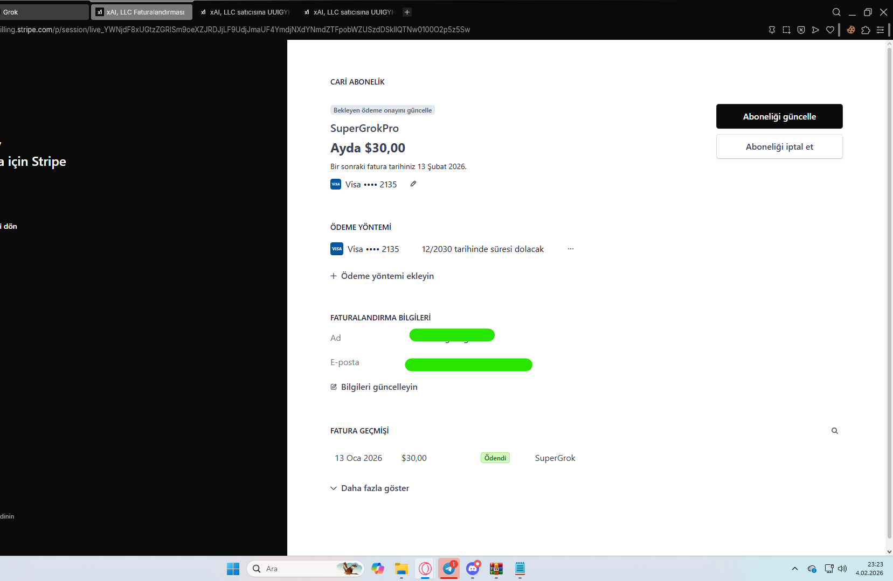Click the send-to-flow arrow icon
Screen dimensions: 893x581
pyautogui.click(x=815, y=30)
